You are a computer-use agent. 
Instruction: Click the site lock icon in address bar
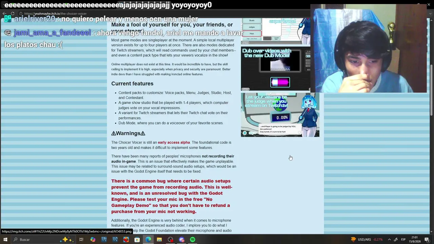pos(21,14)
